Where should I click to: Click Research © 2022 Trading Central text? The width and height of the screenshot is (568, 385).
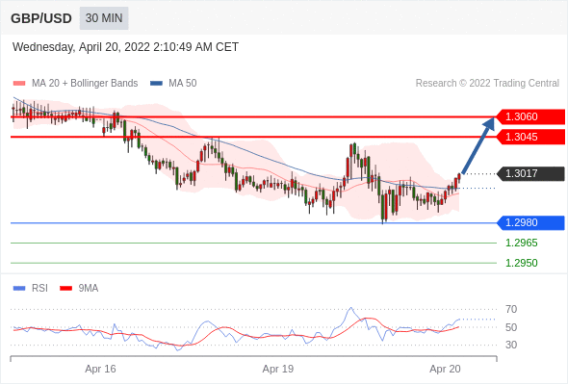click(x=487, y=84)
